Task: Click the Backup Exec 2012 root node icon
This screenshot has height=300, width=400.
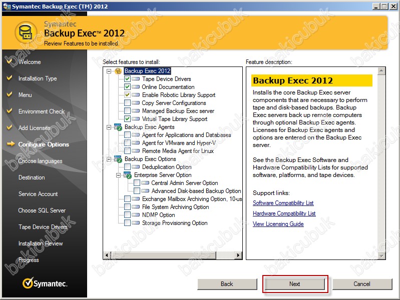Action: [118, 71]
